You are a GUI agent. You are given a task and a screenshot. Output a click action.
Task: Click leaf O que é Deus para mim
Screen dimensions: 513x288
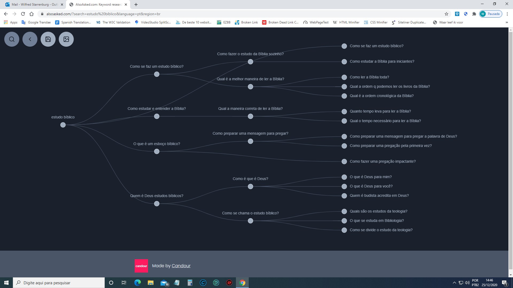point(344,177)
